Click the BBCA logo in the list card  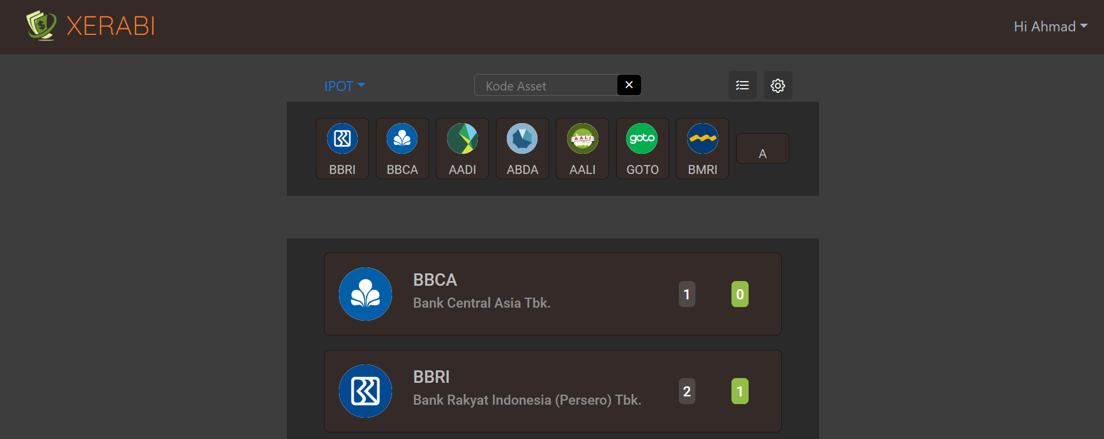coord(365,294)
